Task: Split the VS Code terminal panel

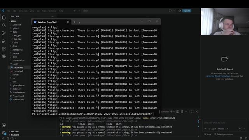Action: [177, 112]
